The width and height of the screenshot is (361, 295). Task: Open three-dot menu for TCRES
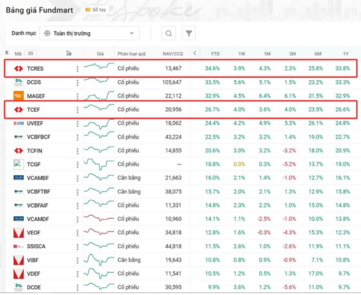pyautogui.click(x=77, y=69)
